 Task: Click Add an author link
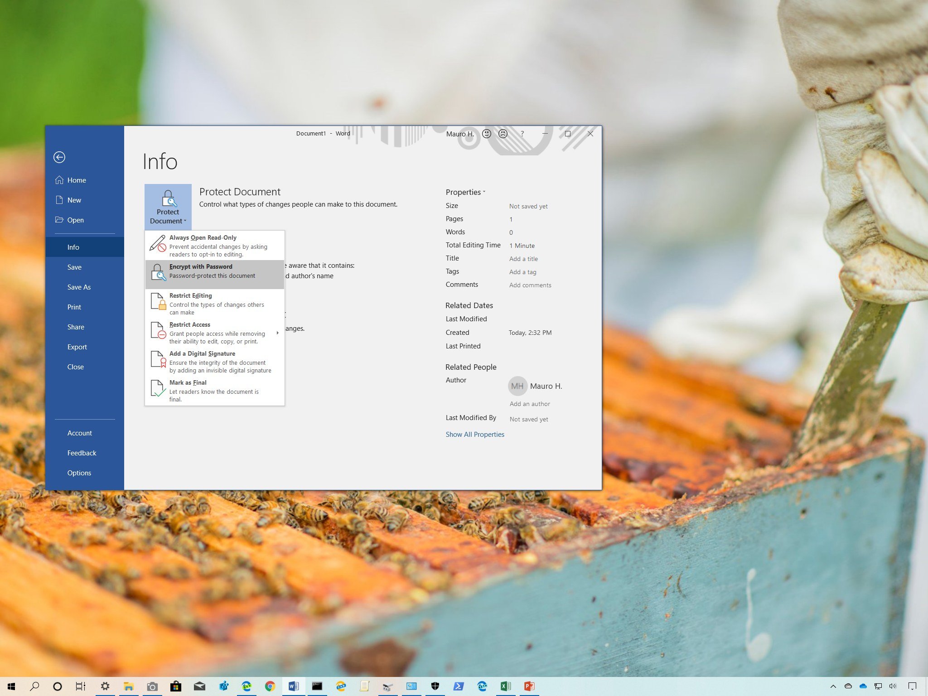coord(529,403)
